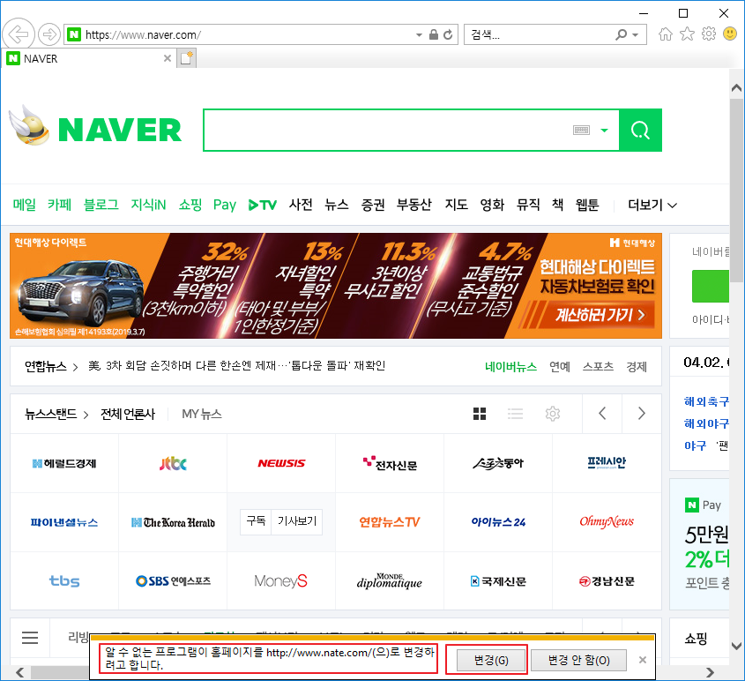Click the NAVER logo

120,130
